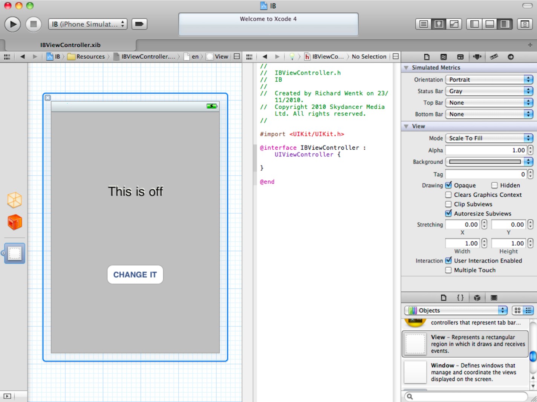
Task: Open the Attributes inspector tab
Action: coord(477,57)
